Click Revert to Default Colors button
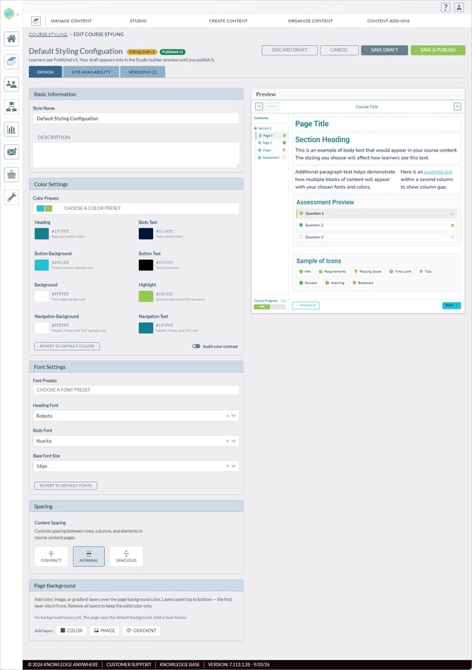472x670 pixels. (67, 346)
